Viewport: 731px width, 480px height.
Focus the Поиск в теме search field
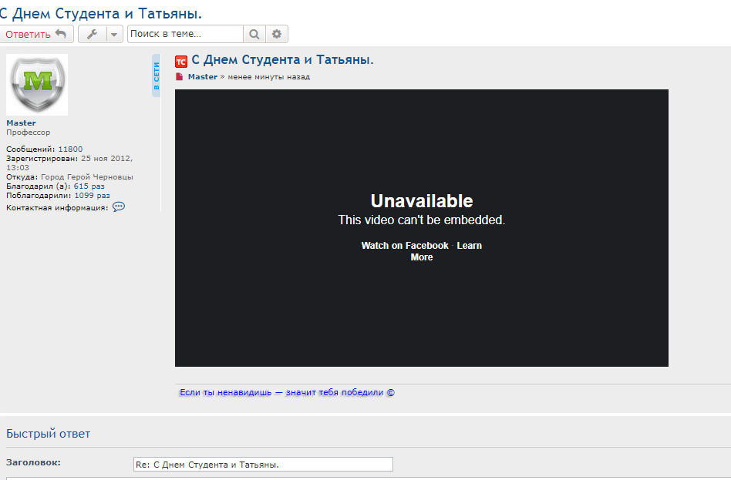pyautogui.click(x=185, y=34)
